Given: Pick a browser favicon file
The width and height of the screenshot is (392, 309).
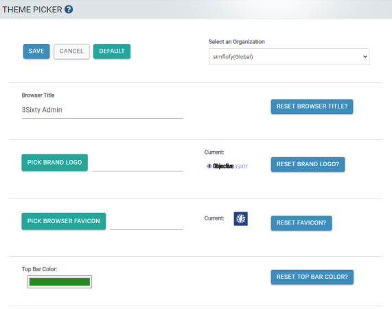Looking at the screenshot, I should point(63,221).
